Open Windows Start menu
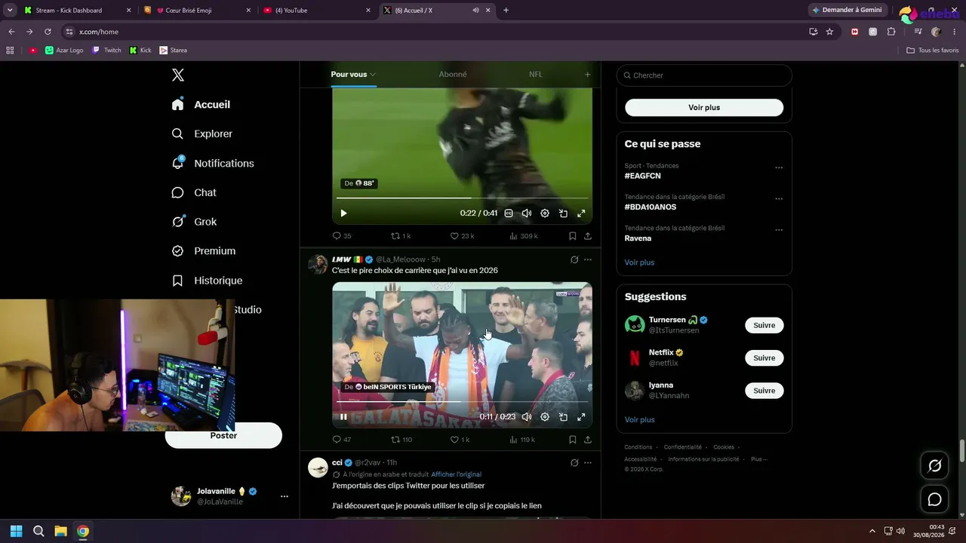Viewport: 966px width, 543px height. (x=16, y=531)
